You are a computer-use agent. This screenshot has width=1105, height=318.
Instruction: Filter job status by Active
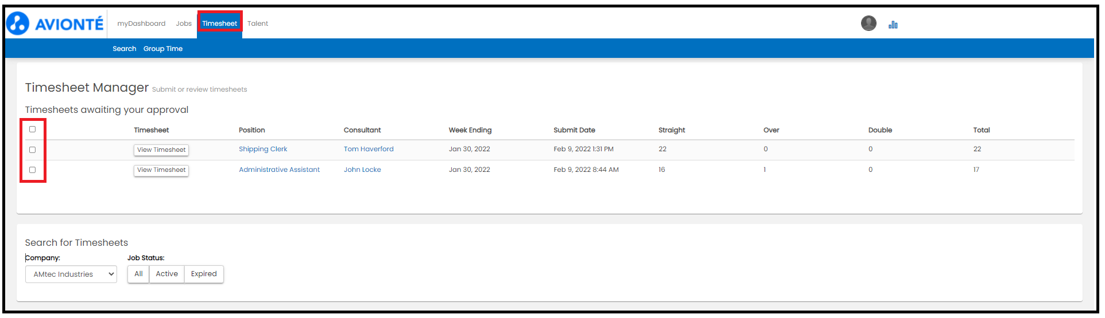[167, 274]
